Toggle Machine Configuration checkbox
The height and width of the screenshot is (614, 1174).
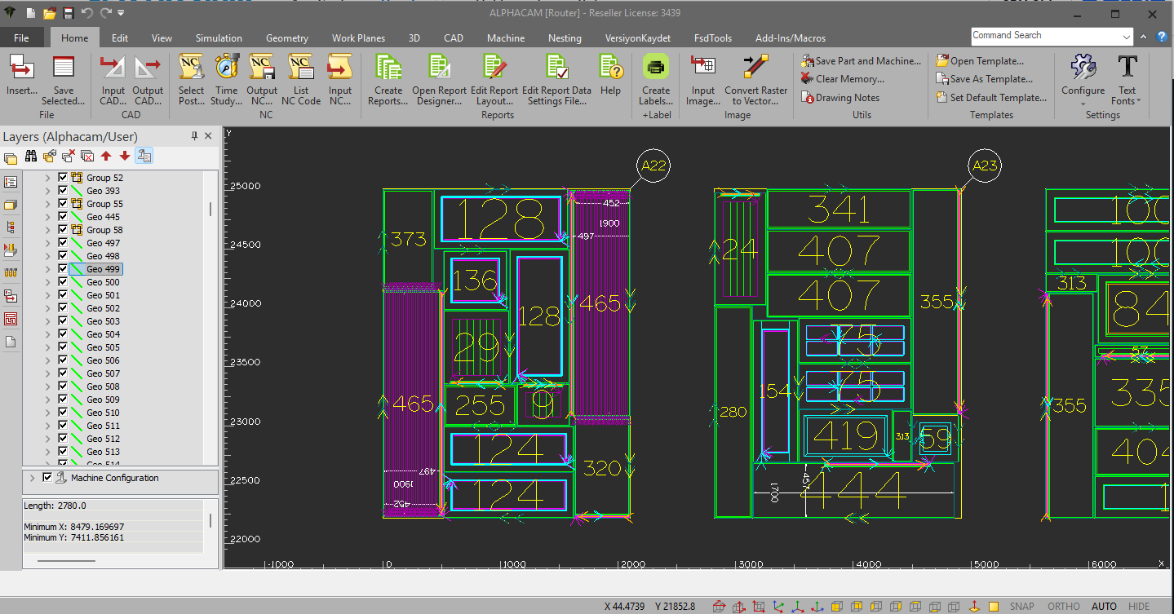(47, 478)
